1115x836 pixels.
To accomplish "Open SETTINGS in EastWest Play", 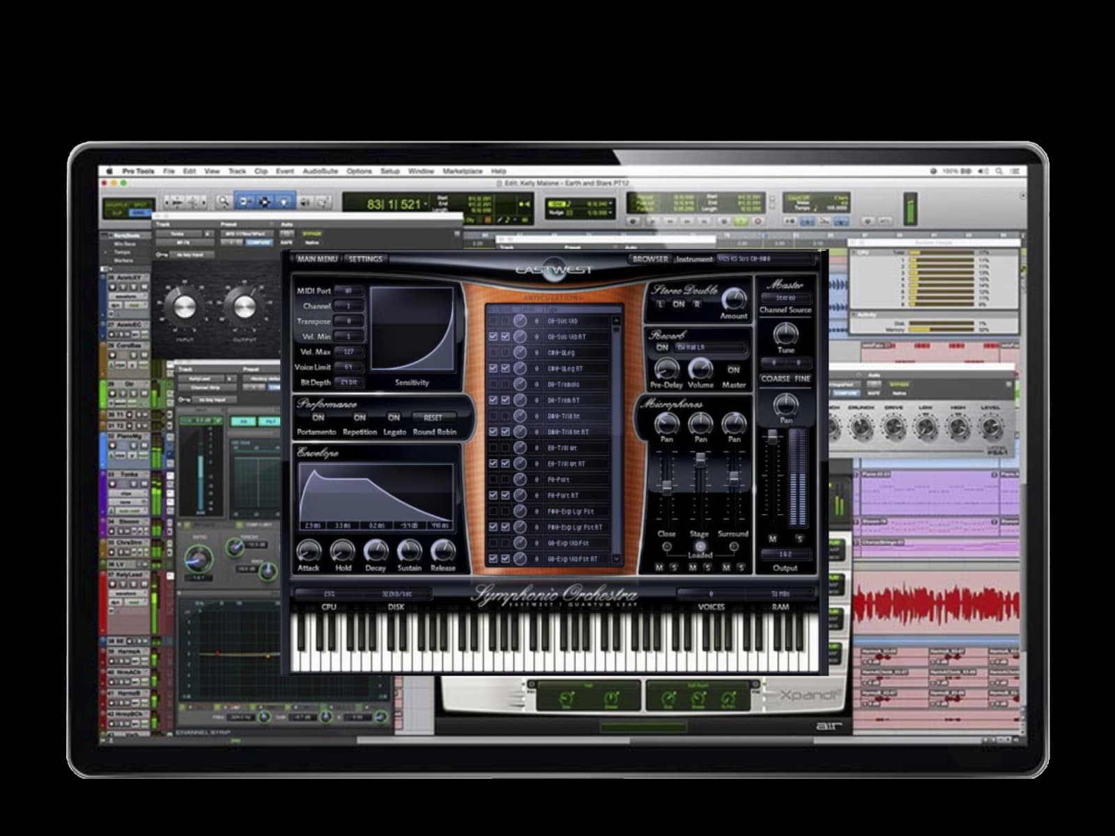I will click(365, 258).
